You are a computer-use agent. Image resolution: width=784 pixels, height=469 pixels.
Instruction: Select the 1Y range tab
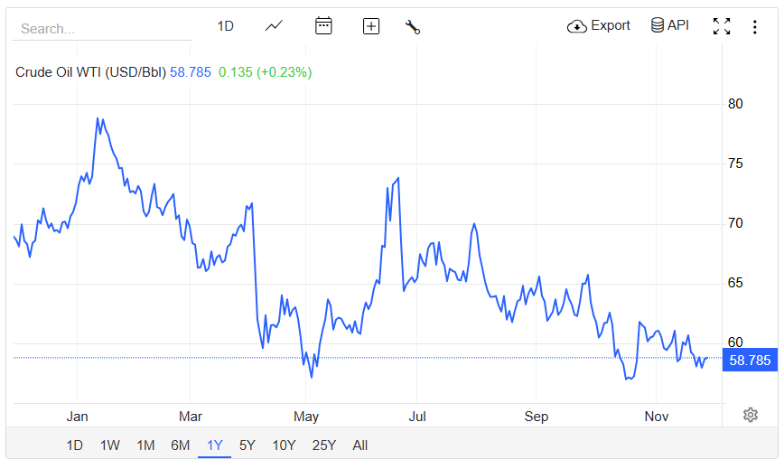[x=214, y=445]
